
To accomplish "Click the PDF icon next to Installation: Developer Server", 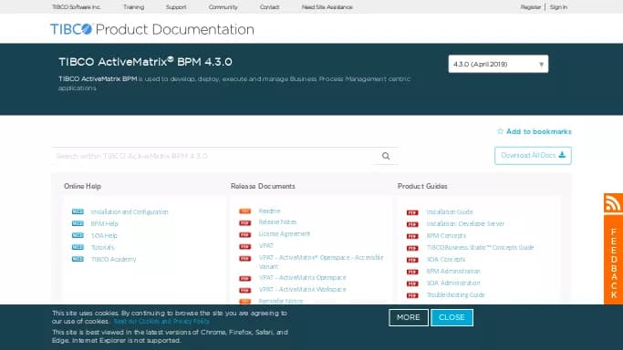I will click(412, 224).
